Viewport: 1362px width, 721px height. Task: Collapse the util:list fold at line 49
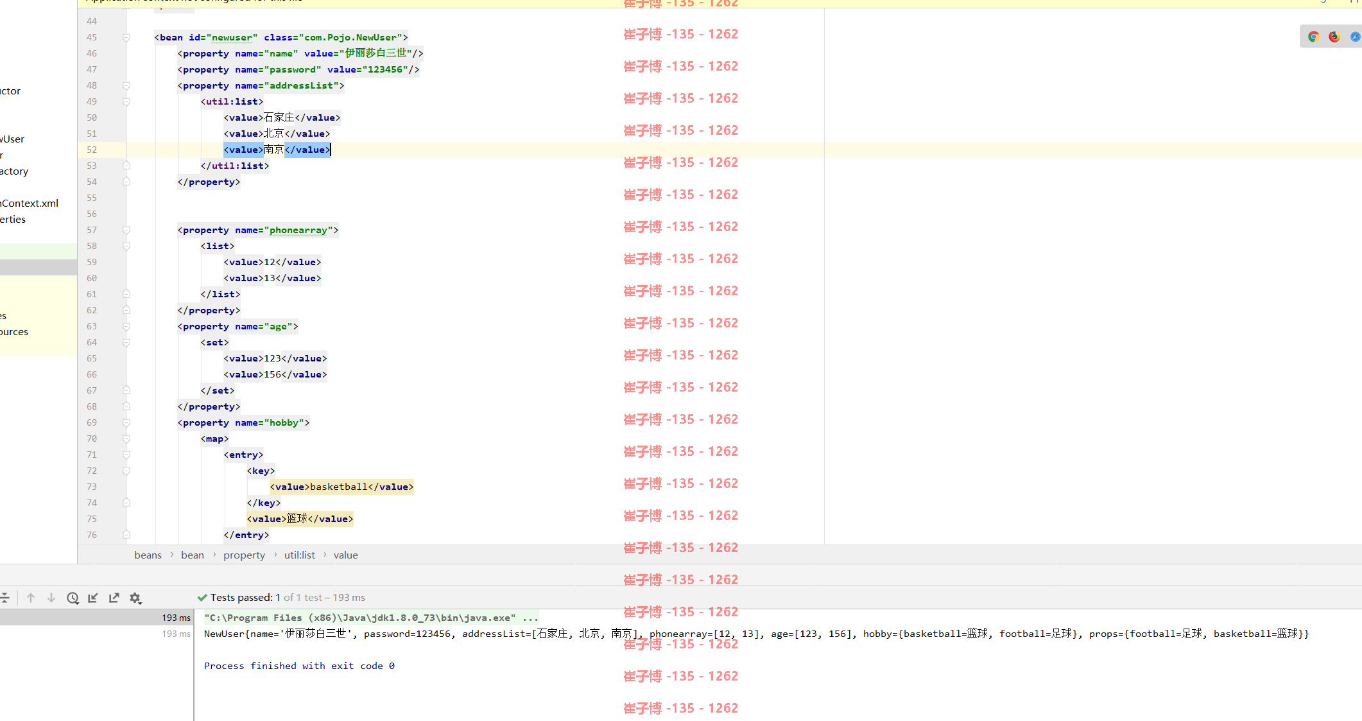tap(126, 101)
